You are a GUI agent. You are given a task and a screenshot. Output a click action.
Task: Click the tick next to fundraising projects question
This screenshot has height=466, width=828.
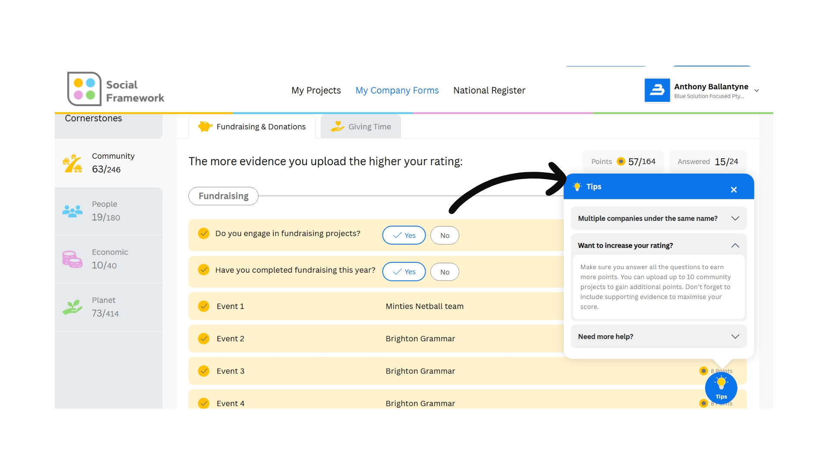point(204,233)
